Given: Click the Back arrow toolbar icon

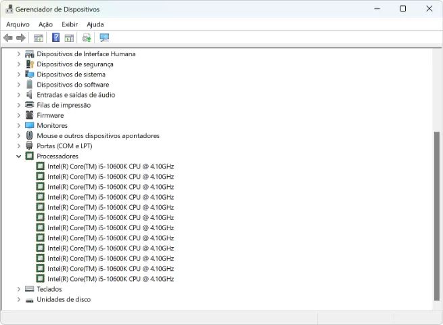Looking at the screenshot, I should pos(8,38).
